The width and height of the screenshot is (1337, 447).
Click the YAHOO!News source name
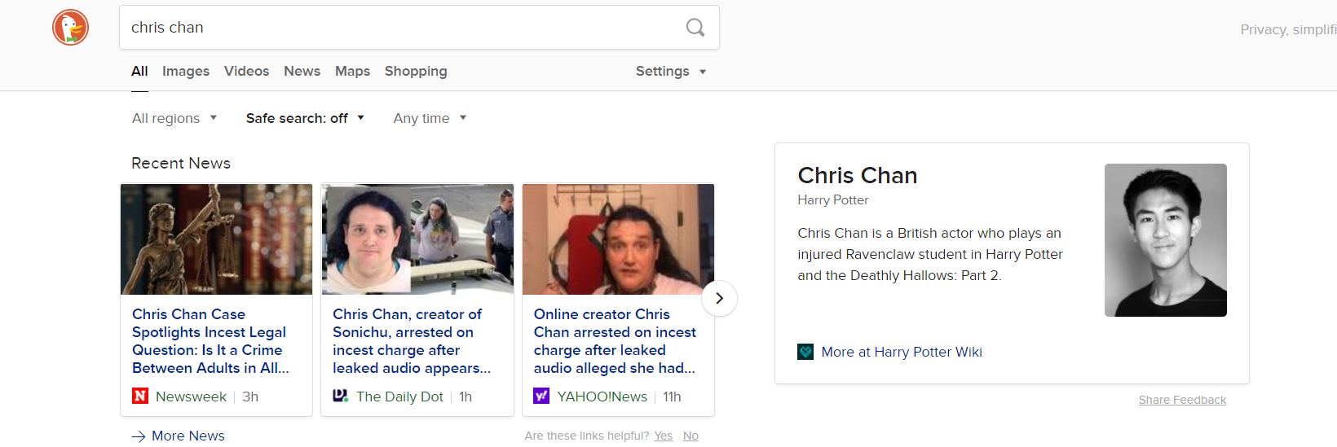[x=602, y=397]
